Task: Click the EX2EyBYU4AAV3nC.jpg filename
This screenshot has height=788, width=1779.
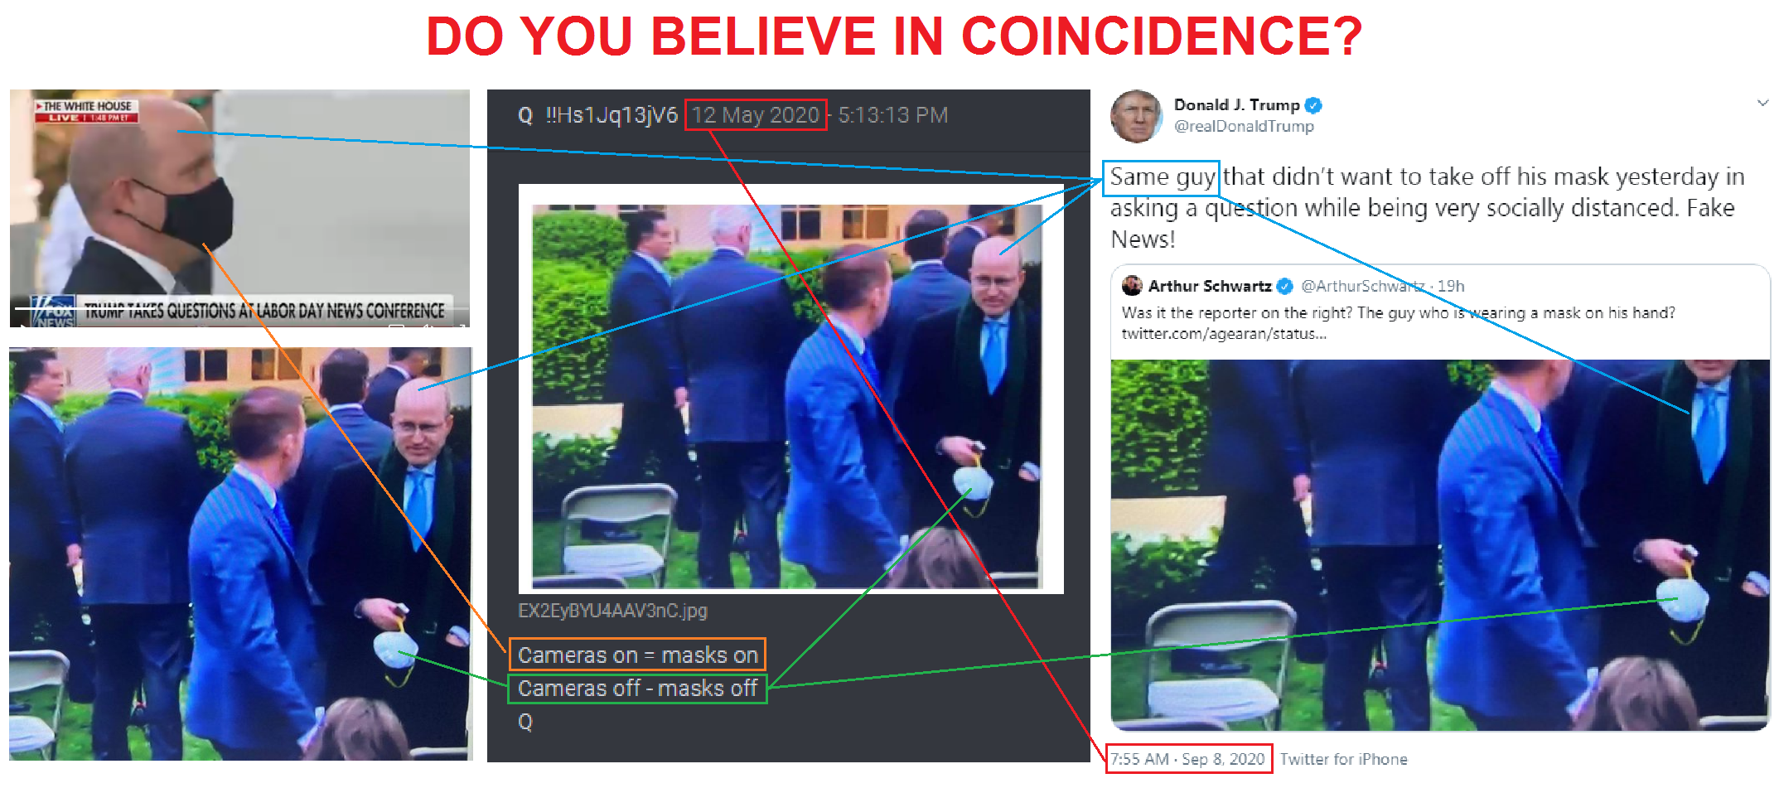Action: click(612, 612)
